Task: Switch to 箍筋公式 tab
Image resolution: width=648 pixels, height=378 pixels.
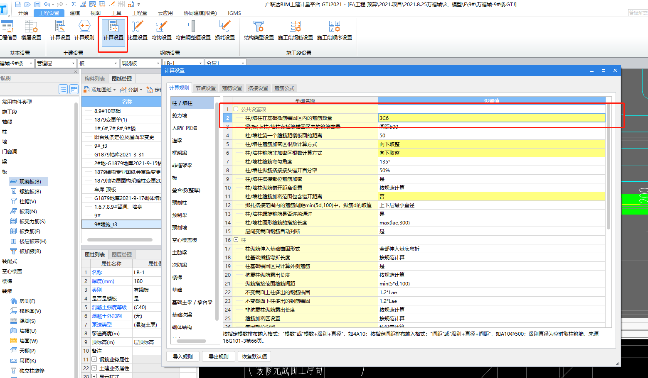Action: click(x=284, y=88)
